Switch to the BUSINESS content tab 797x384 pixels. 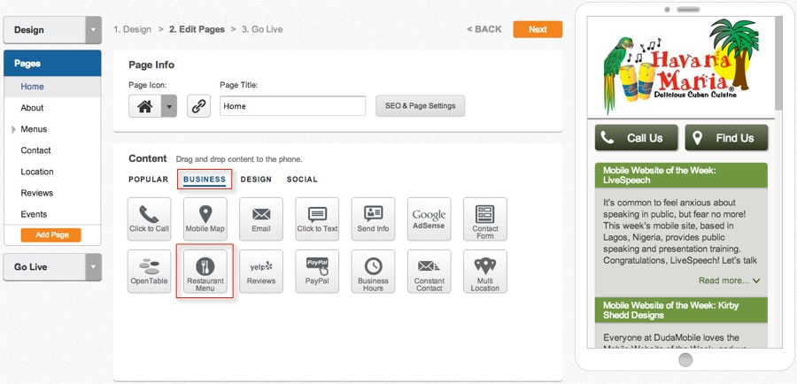(205, 180)
